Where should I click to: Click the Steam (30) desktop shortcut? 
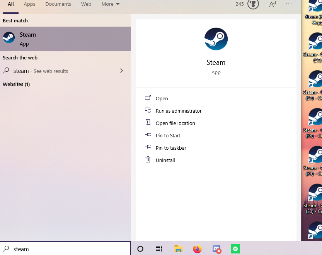pos(313,199)
